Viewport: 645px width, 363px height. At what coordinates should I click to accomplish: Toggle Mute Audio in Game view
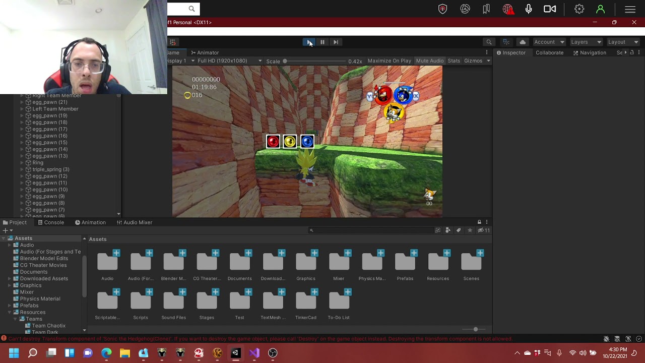click(x=429, y=61)
